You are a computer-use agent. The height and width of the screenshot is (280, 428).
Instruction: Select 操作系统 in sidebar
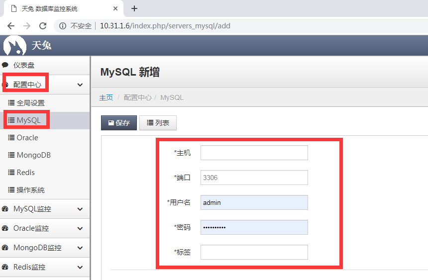45,190
